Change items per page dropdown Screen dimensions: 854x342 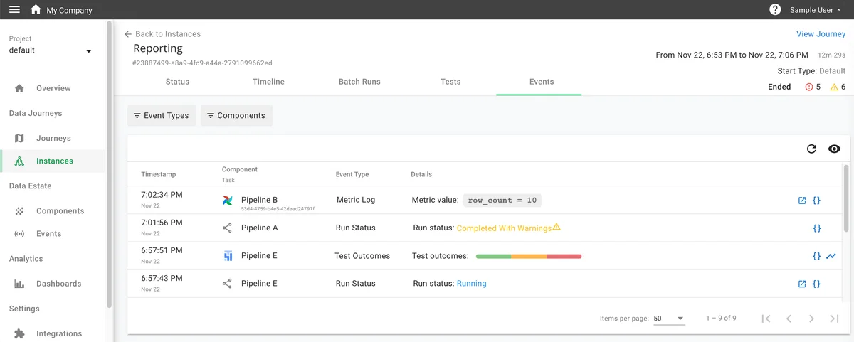[669, 319]
